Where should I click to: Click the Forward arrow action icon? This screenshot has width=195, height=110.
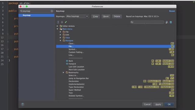pyautogui.click(x=67, y=64)
